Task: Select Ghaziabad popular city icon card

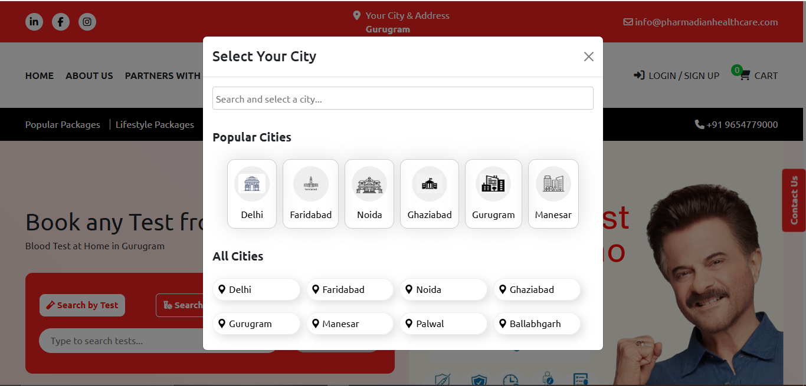Action: (430, 193)
